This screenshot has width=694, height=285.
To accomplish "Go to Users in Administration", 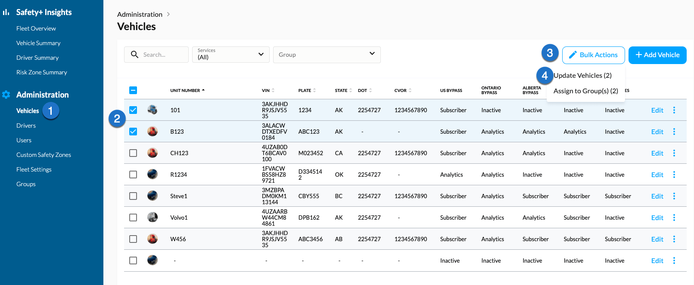I will 24,140.
